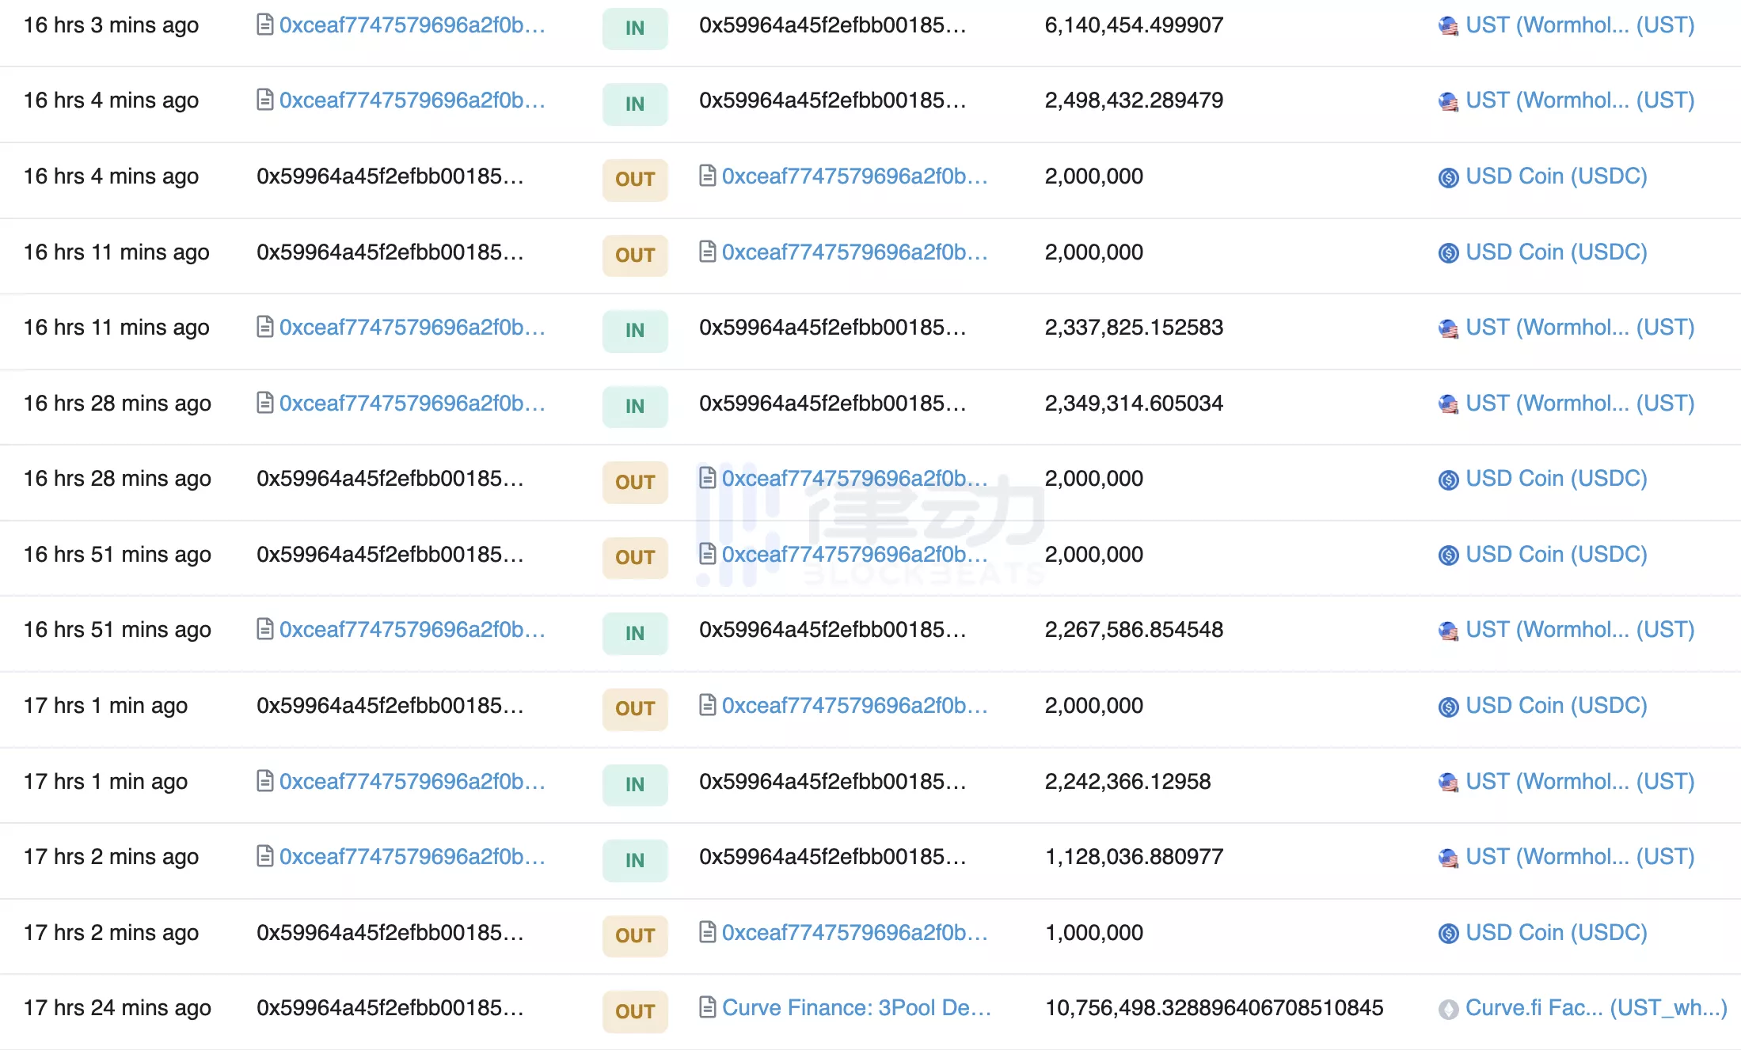Open UST (Wormhol... token in 2,337,825.152583 row
Image resolution: width=1741 pixels, height=1050 pixels.
coord(1579,327)
